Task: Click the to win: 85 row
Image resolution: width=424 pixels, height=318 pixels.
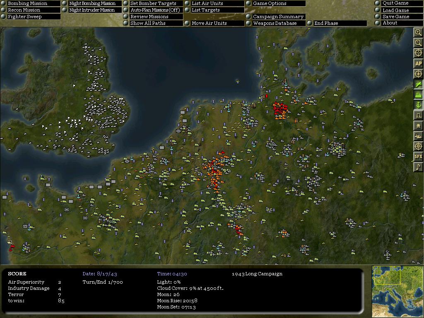Action: point(36,301)
